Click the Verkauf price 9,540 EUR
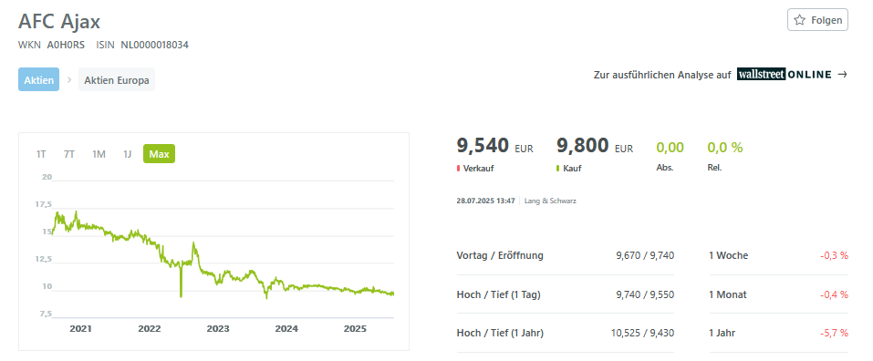This screenshot has height=361, width=873. coord(495,146)
